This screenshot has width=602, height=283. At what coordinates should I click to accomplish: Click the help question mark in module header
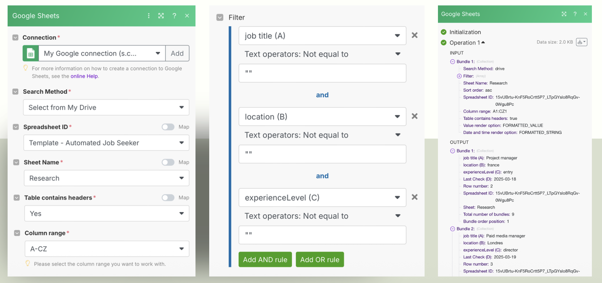(x=174, y=16)
